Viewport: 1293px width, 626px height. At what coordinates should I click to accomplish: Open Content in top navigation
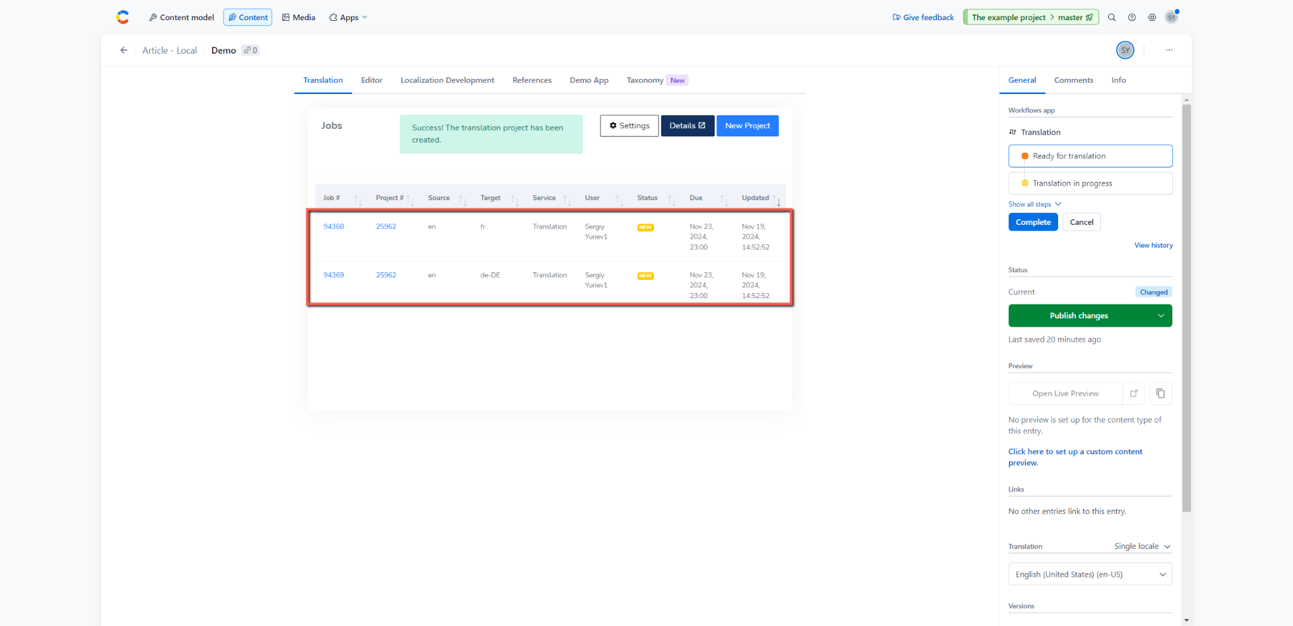pos(247,18)
